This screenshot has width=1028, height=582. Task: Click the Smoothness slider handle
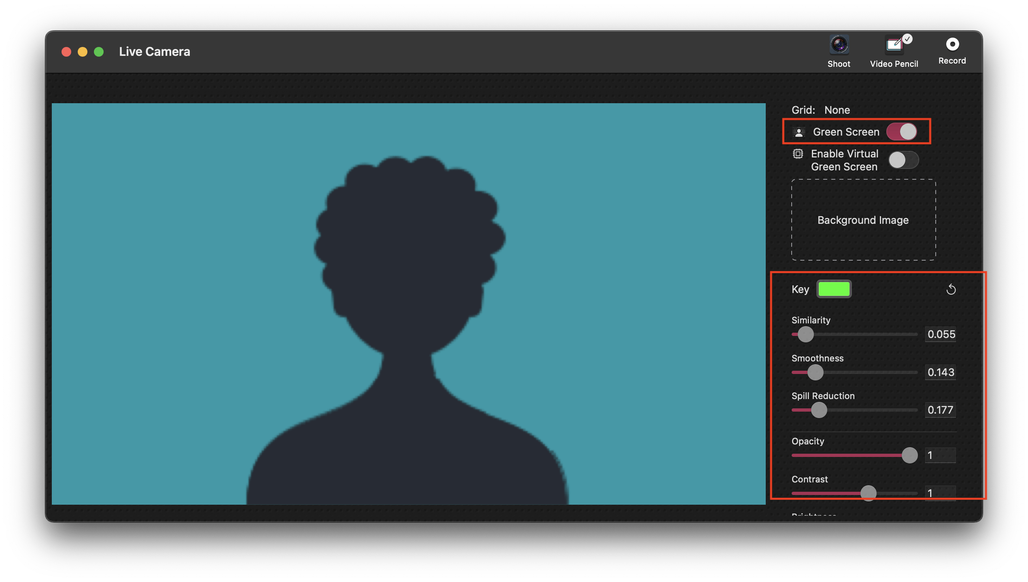click(x=815, y=372)
